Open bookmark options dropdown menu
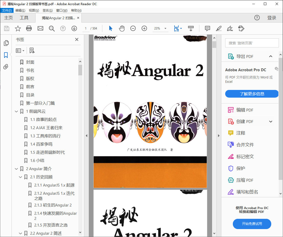Screen dimensions: 283x237 [20, 51]
